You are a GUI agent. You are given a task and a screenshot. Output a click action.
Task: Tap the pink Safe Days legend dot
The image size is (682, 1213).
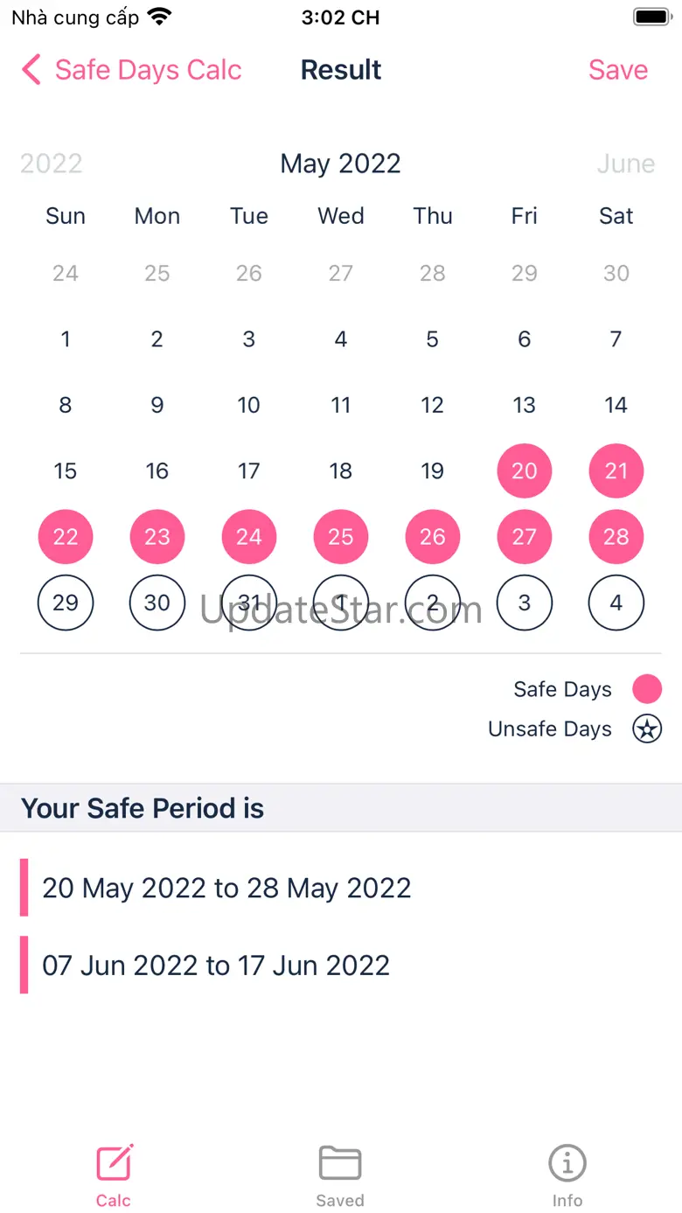tap(647, 689)
